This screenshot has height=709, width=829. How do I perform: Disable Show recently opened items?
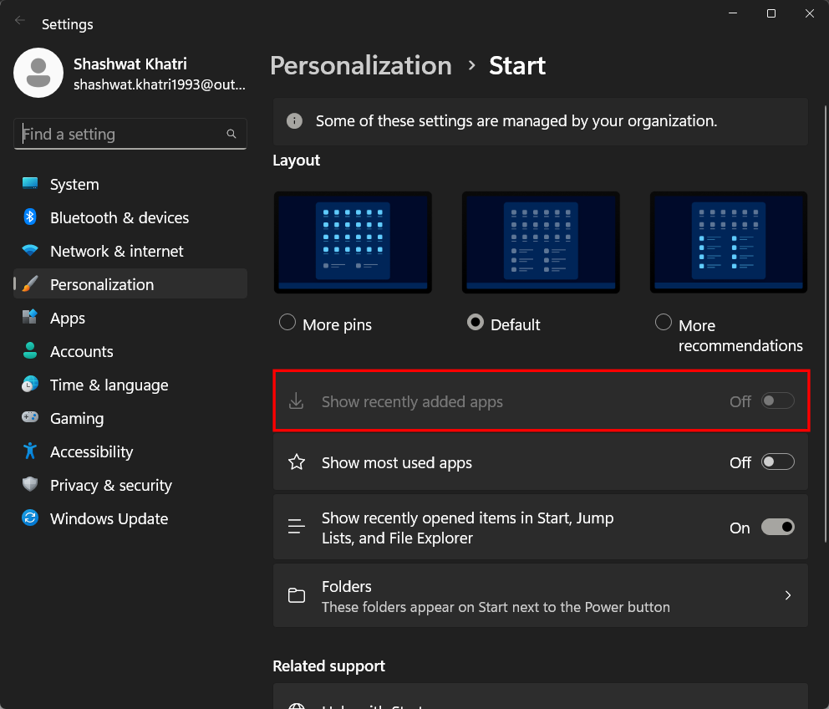pyautogui.click(x=777, y=527)
